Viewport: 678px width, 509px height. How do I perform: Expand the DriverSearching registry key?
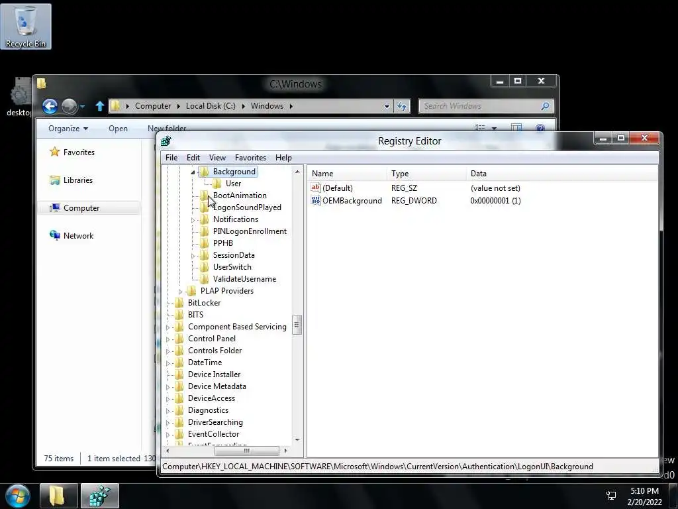pos(168,423)
